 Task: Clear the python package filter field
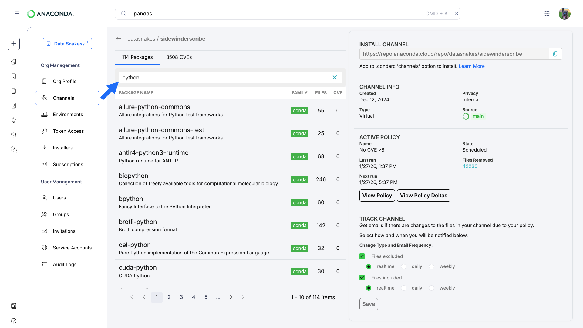pos(335,78)
